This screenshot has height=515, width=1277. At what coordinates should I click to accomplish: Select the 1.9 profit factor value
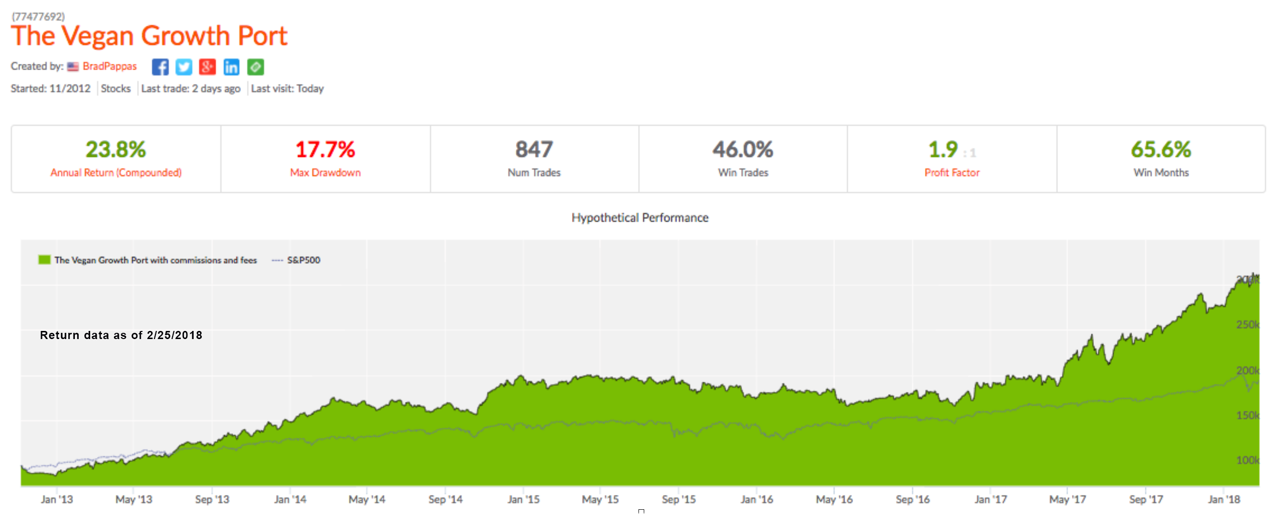pos(943,150)
